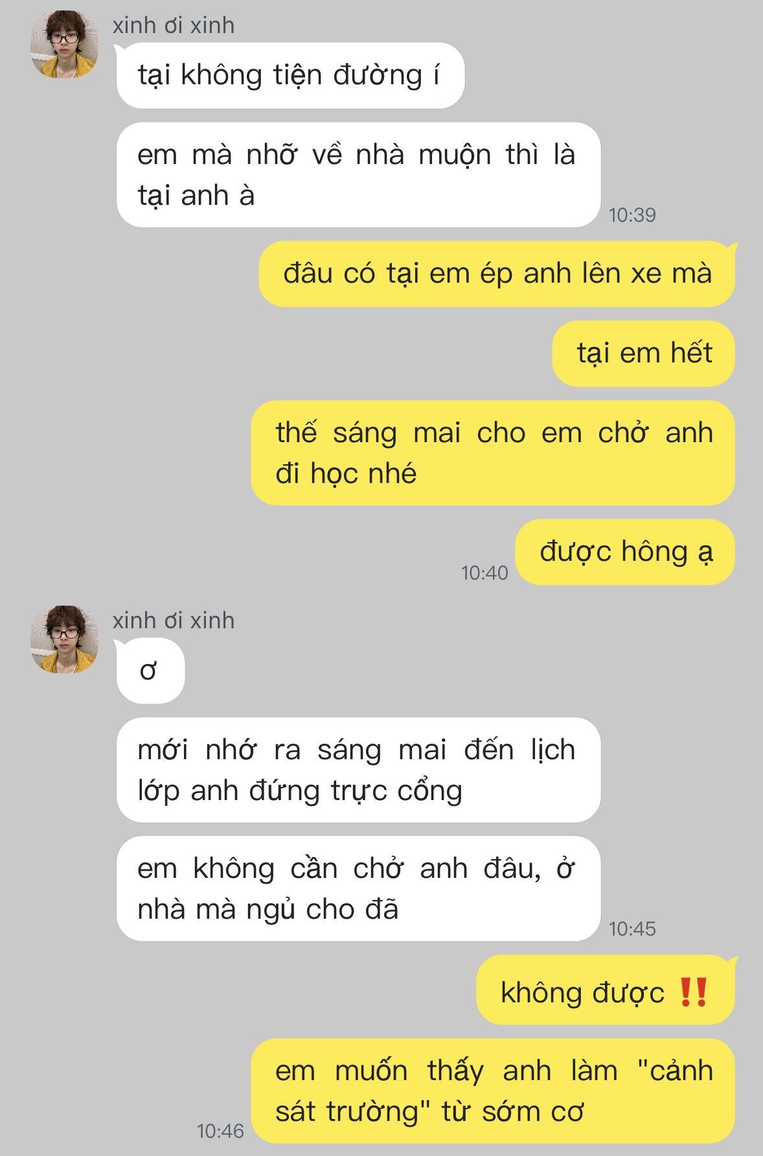The height and width of the screenshot is (1156, 763).
Task: Click the 10:40 timestamp
Action: click(x=484, y=572)
